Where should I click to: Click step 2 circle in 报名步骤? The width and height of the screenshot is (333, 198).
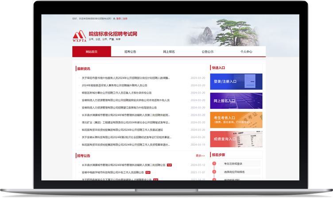click(214, 172)
